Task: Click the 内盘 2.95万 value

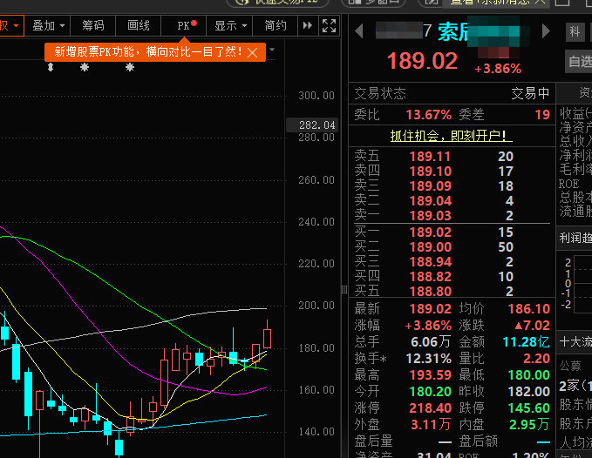Action: (x=529, y=425)
